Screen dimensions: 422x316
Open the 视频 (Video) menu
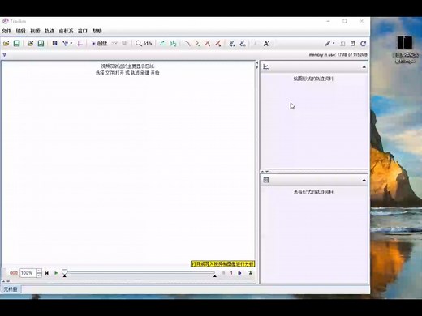pos(35,31)
